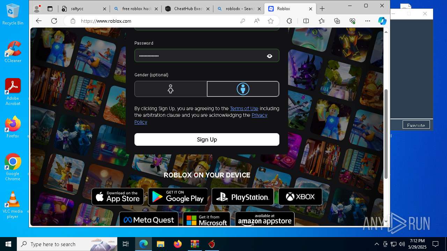Close the saltycc tab
Screen dimensions: 447x251
pos(105,9)
